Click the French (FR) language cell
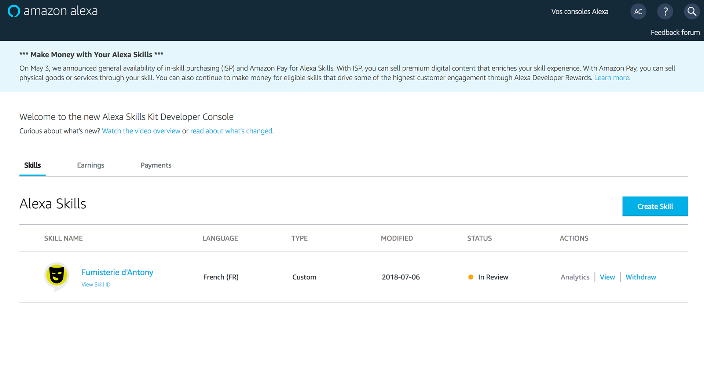Viewport: 704px width, 374px height. tap(221, 277)
